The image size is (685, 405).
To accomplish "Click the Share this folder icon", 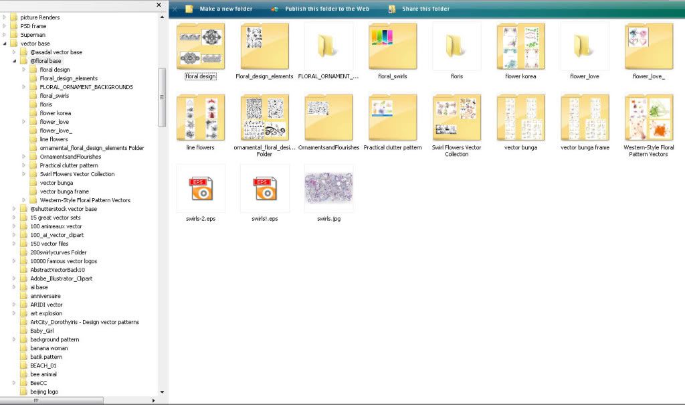I will click(392, 9).
